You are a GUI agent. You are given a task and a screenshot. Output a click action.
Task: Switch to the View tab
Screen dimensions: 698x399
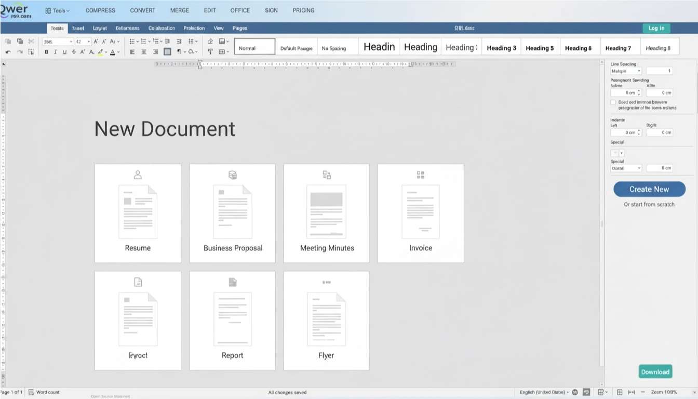point(219,28)
